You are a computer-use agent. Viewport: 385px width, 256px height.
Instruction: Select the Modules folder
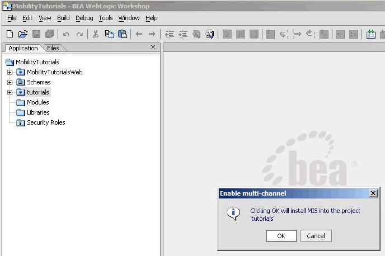click(38, 102)
